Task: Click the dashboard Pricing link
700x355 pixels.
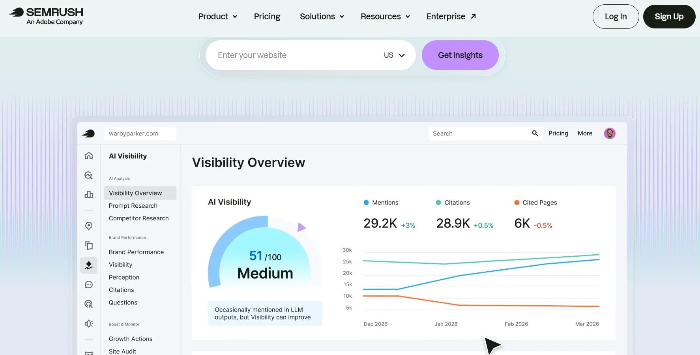Action: pyautogui.click(x=558, y=133)
